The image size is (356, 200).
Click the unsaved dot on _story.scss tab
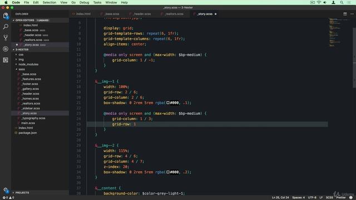point(215,14)
